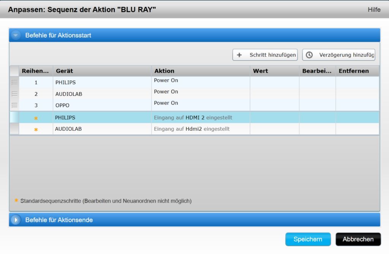This screenshot has height=254, width=389.
Task: Click the Wert column header
Action: tap(260, 71)
